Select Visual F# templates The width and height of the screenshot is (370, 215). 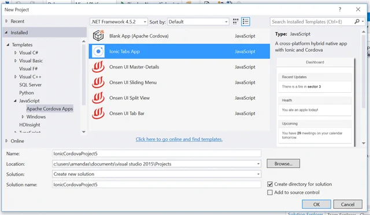pos(28,69)
